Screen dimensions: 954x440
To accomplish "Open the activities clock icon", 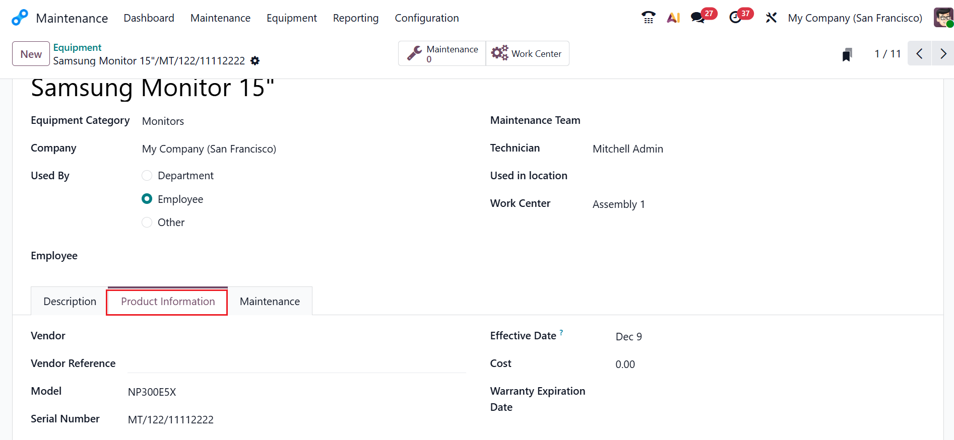I will point(735,18).
